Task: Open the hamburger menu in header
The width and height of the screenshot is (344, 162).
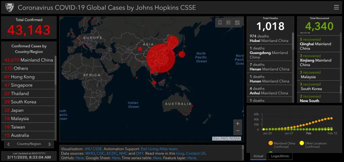Action: (x=336, y=7)
